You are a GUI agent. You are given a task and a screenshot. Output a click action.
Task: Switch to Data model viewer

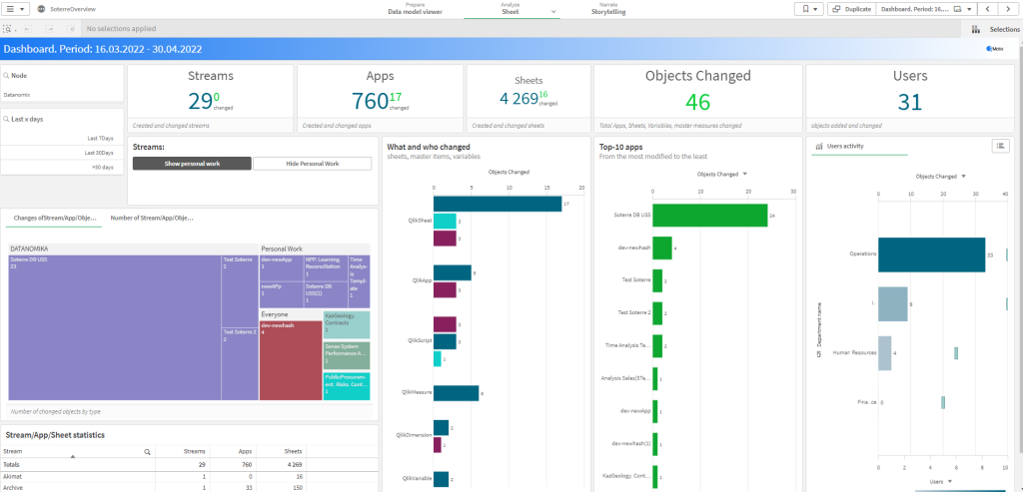pos(415,9)
